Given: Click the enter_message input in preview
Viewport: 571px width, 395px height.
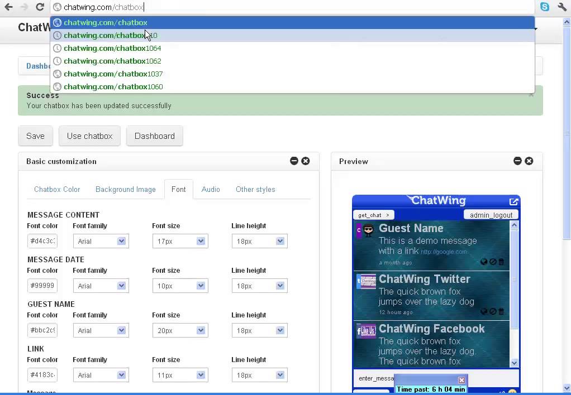Looking at the screenshot, I should point(375,378).
